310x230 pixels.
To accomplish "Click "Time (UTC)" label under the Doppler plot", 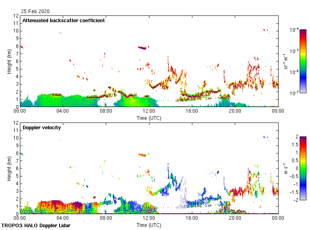I will (x=149, y=225).
